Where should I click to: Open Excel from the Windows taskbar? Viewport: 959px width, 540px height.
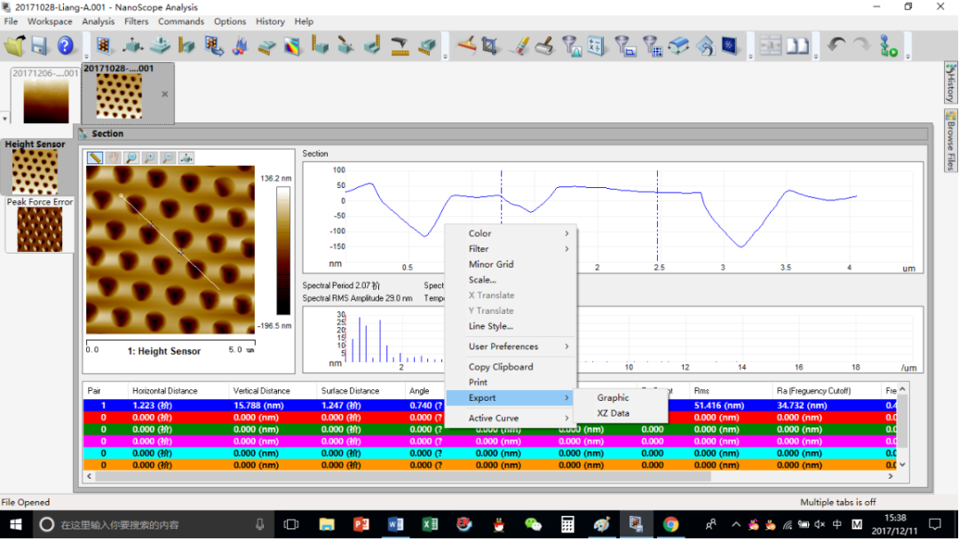click(x=430, y=524)
